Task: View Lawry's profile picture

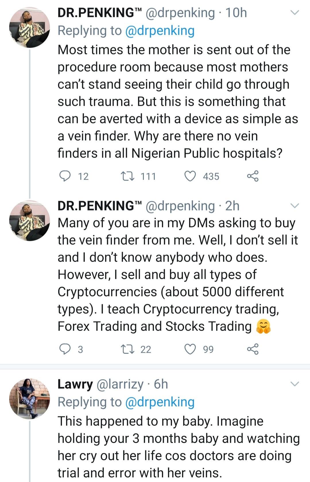Action: (x=30, y=399)
